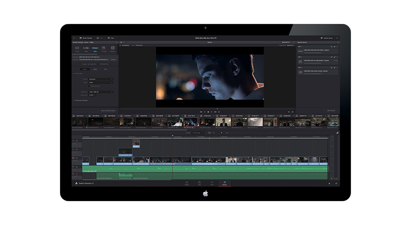The height and width of the screenshot is (225, 411).
Task: Select the Individual clips radio button
Action: pos(99,64)
